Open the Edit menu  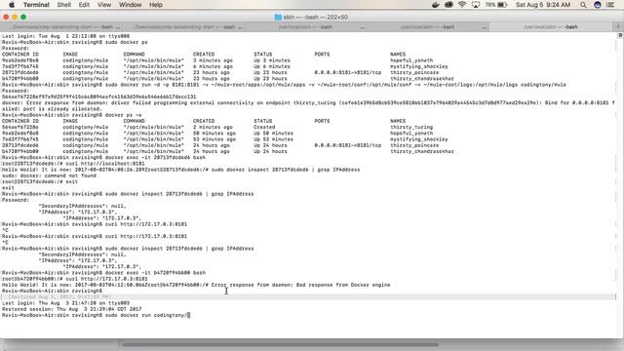tap(84, 5)
